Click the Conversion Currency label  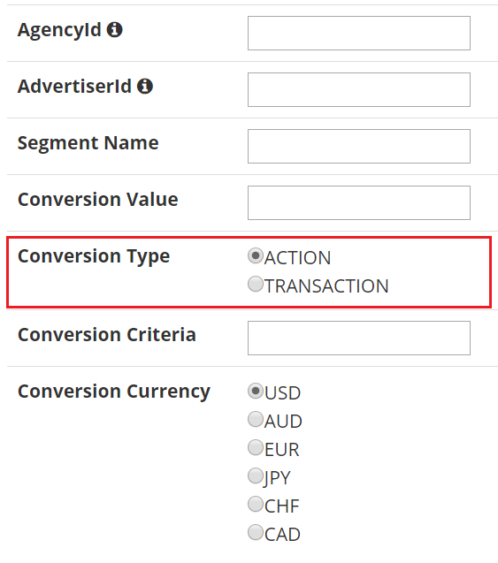click(x=114, y=392)
